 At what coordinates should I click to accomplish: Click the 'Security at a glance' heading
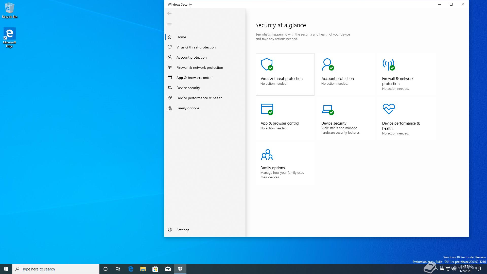pyautogui.click(x=281, y=25)
